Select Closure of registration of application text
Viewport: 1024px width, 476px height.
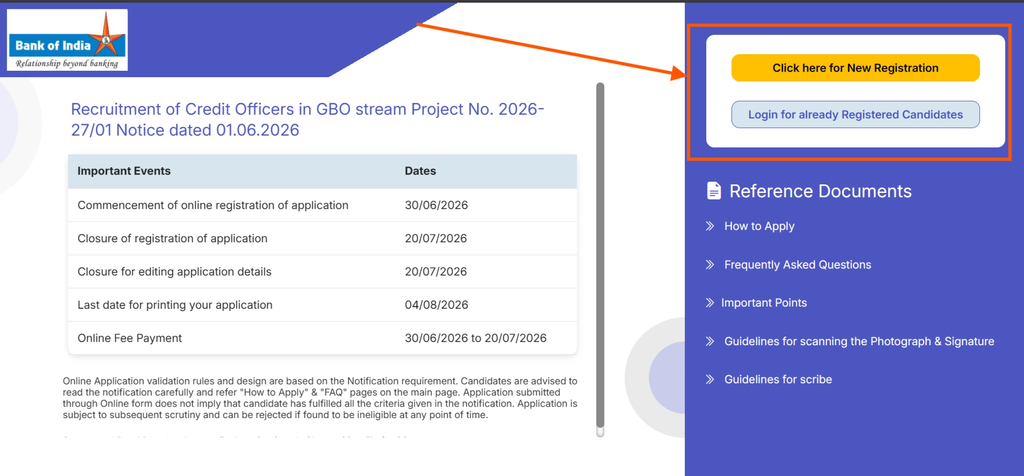pos(173,238)
